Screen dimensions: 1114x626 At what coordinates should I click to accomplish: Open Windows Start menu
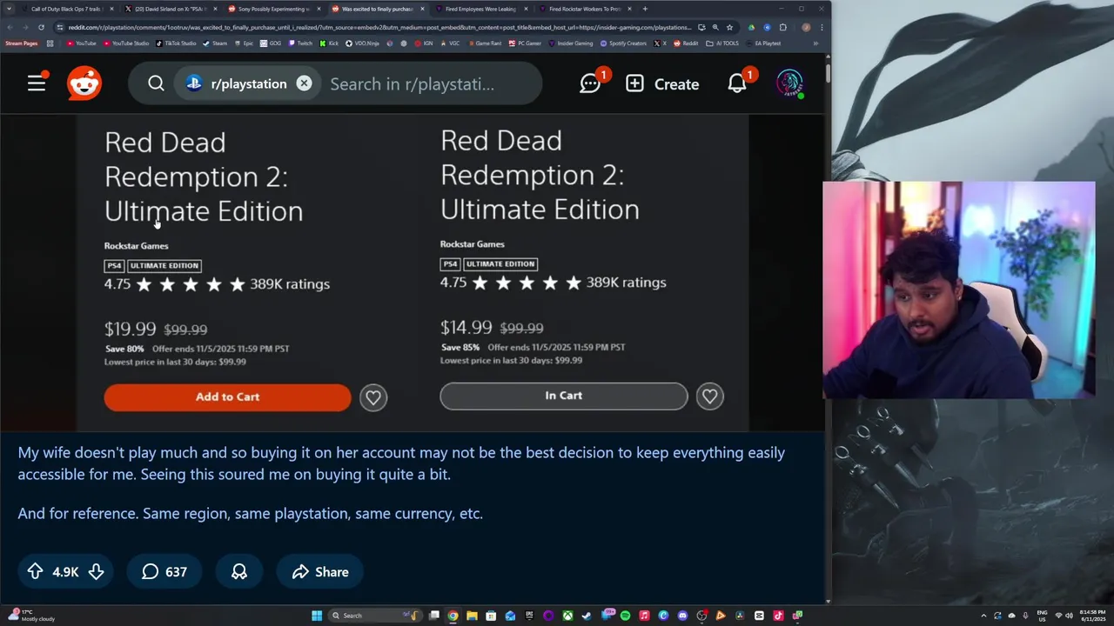pyautogui.click(x=317, y=616)
